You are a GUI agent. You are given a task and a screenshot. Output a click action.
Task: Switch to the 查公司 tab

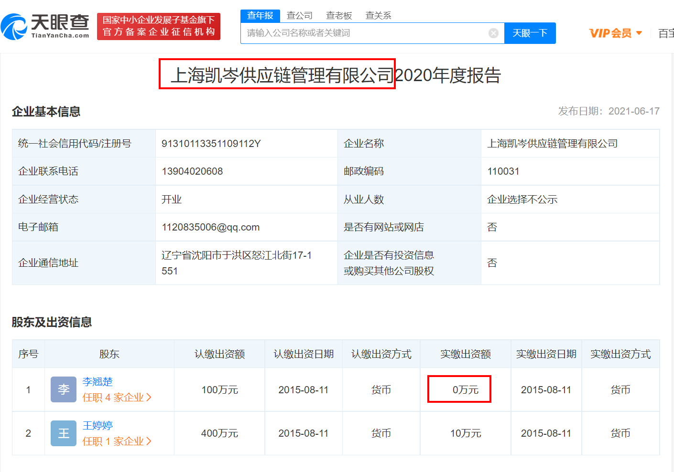click(300, 16)
